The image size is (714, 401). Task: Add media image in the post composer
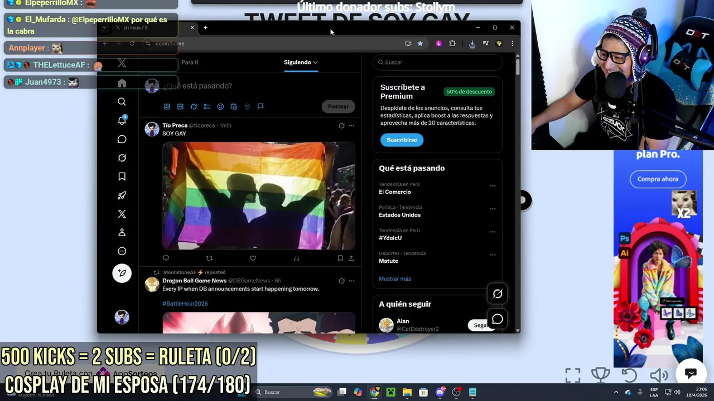[167, 106]
